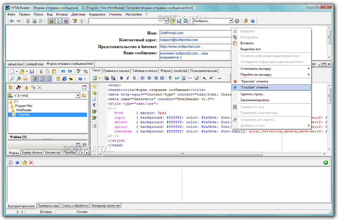Select the Program Files folder in the tree

pos(24,106)
